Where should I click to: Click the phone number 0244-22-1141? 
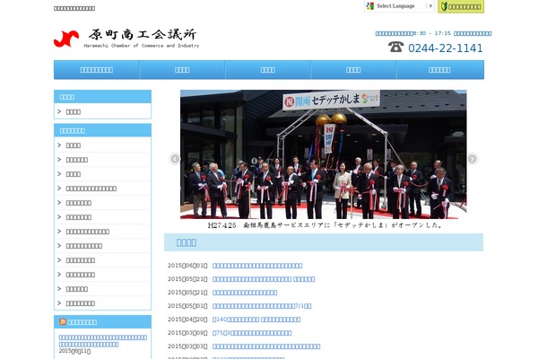point(446,48)
